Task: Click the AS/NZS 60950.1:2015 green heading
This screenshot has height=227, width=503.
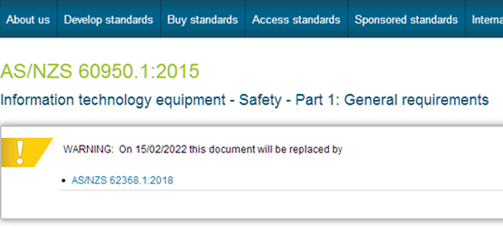Action: (100, 71)
